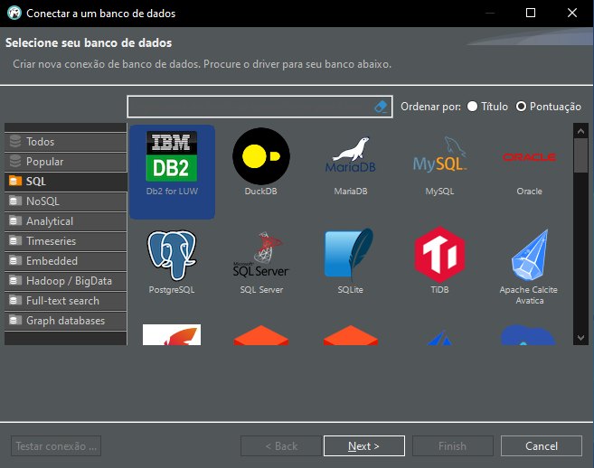
Task: Click the Next > button
Action: click(x=364, y=446)
